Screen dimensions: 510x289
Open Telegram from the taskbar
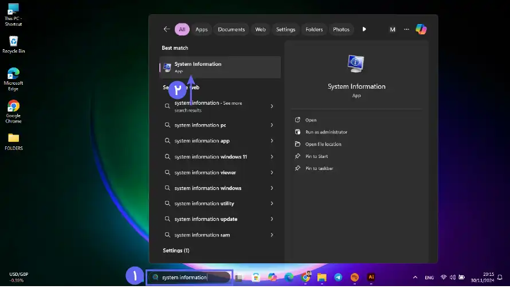(x=338, y=277)
